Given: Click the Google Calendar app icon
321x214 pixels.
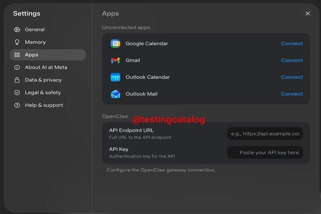Looking at the screenshot, I should pos(115,44).
